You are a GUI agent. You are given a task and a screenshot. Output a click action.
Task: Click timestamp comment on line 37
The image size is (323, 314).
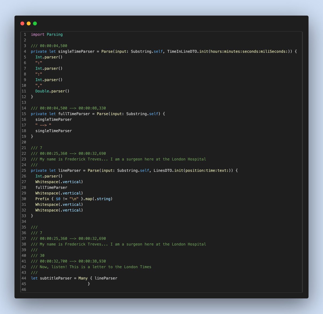(68, 239)
